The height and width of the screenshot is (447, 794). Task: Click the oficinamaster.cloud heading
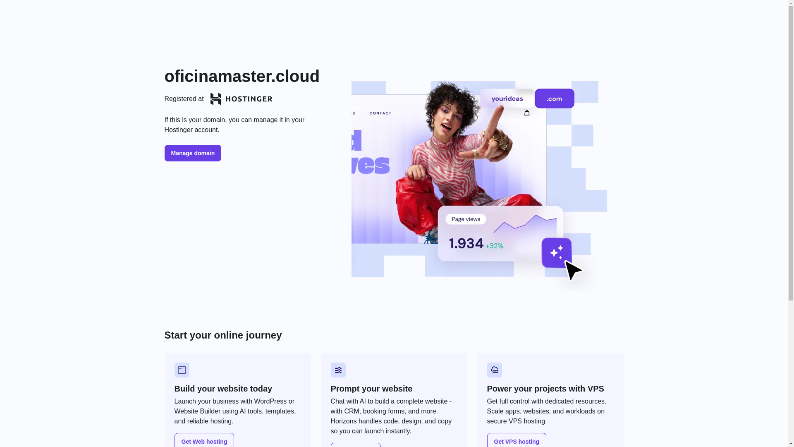pyautogui.click(x=242, y=76)
